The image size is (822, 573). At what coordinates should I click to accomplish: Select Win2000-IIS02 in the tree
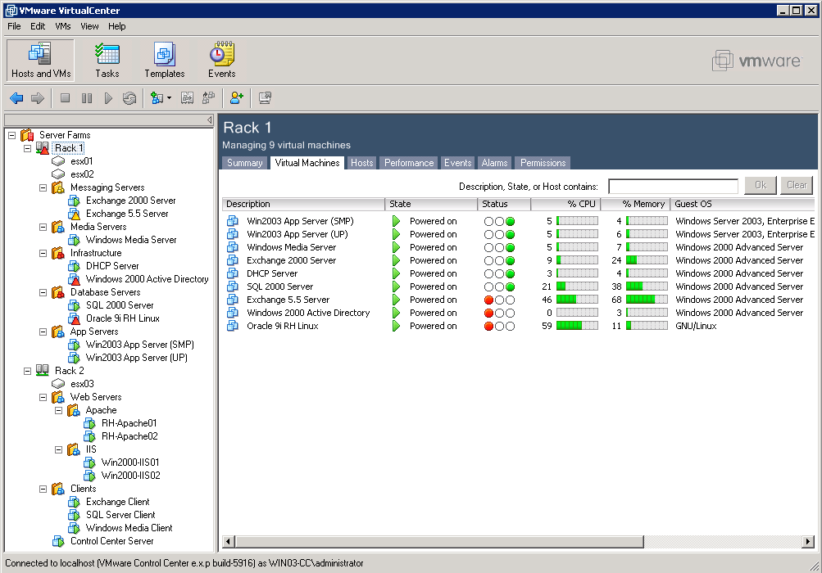130,476
